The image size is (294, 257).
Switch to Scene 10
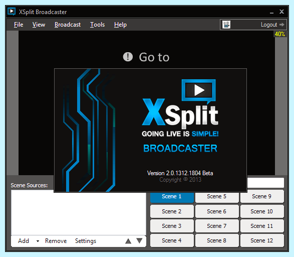pos(262,211)
